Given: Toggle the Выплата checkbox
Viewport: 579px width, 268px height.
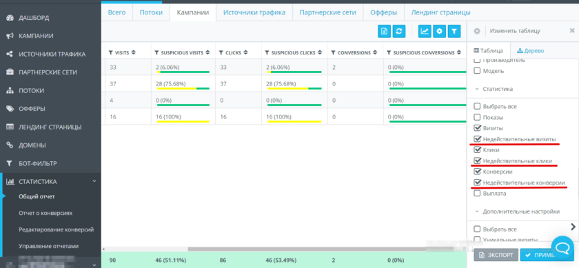Looking at the screenshot, I should (477, 193).
